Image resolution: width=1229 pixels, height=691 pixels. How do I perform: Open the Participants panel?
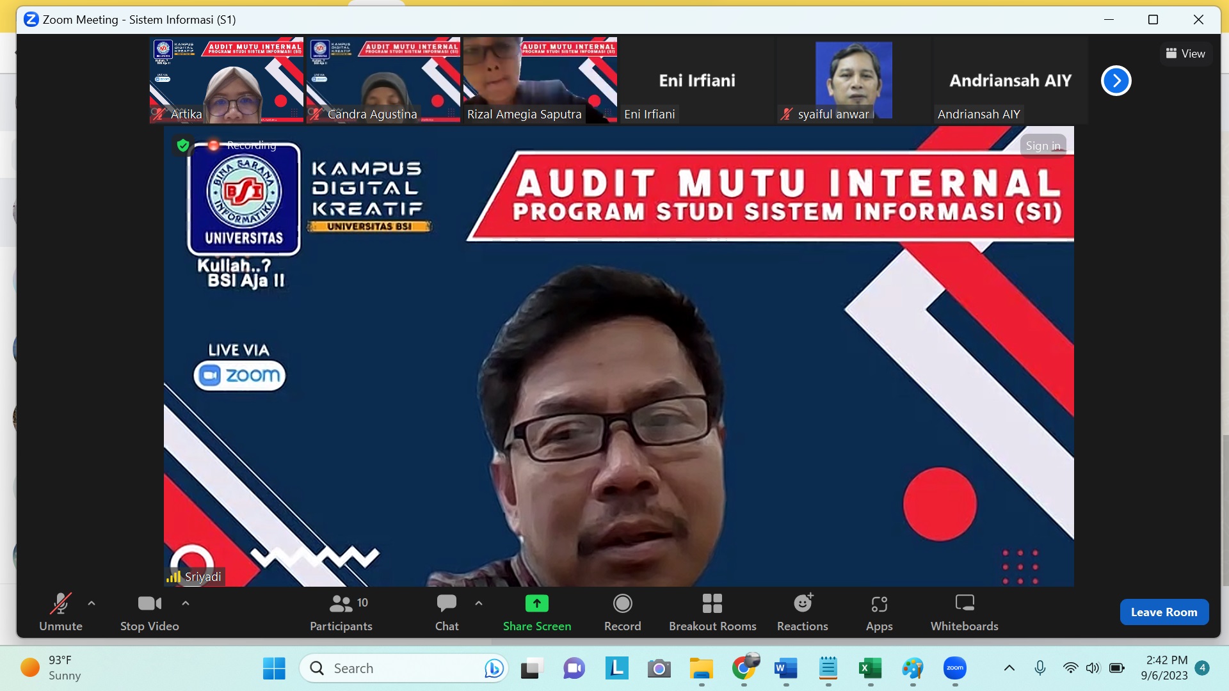[341, 612]
